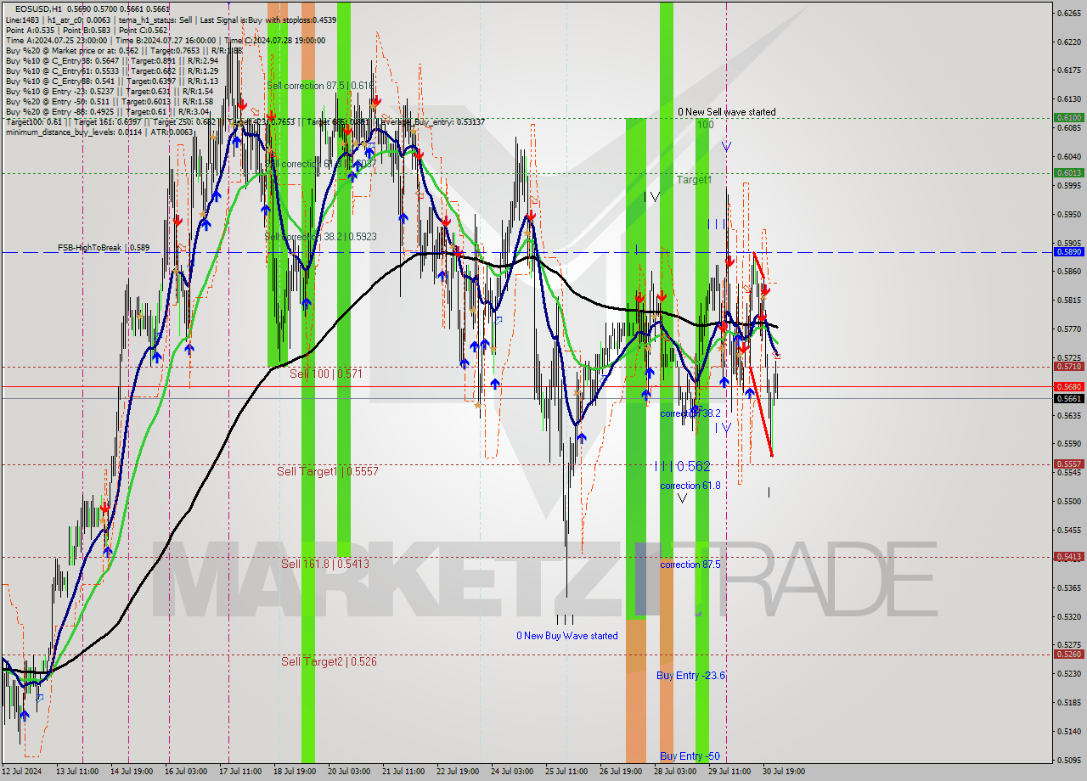Select the 0.5950 price axis value
Image resolution: width=1087 pixels, height=781 pixels.
1069,214
